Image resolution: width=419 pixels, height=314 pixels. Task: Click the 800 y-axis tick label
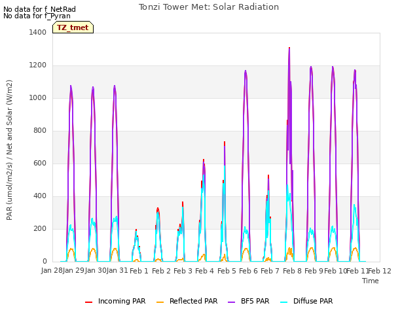click(x=40, y=131)
